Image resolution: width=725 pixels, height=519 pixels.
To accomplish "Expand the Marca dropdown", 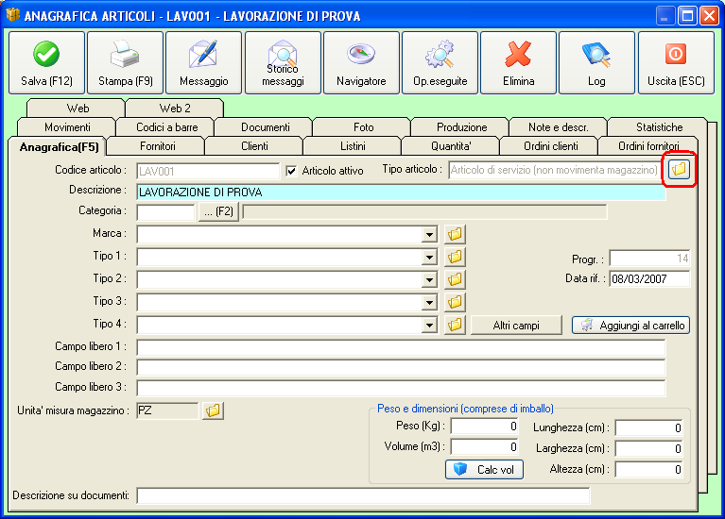I will click(429, 235).
